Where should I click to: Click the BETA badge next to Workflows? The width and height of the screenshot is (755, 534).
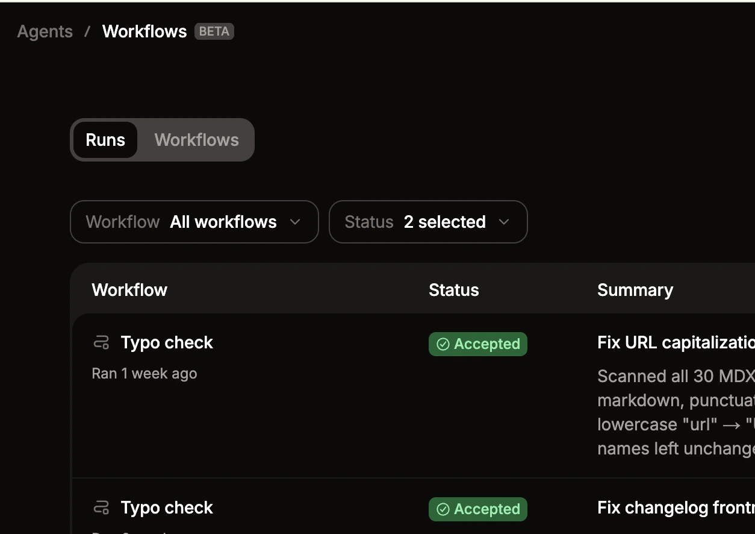pos(214,31)
